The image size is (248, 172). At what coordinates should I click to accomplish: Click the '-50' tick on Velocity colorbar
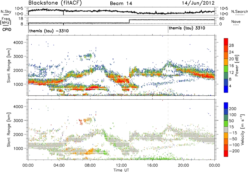point(233,139)
